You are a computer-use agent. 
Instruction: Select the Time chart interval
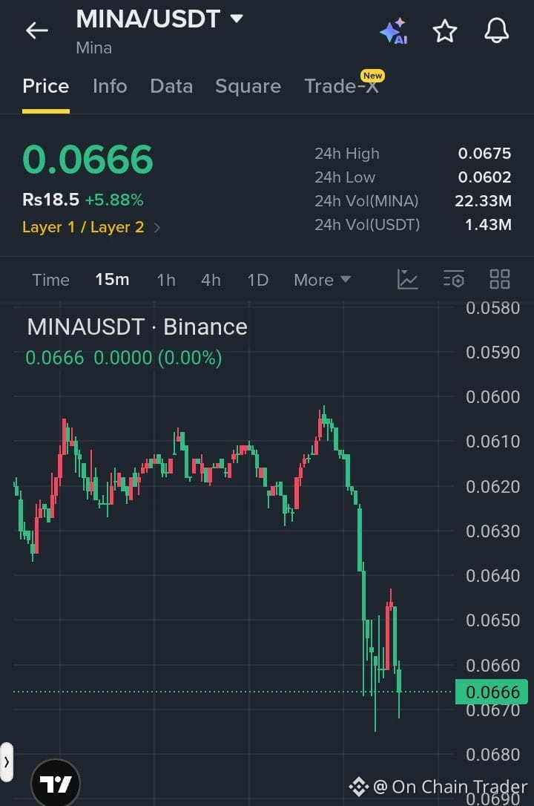point(50,280)
